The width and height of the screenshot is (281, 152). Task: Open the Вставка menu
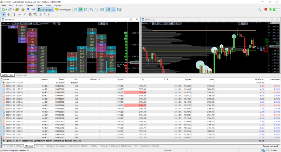pos(19,5)
